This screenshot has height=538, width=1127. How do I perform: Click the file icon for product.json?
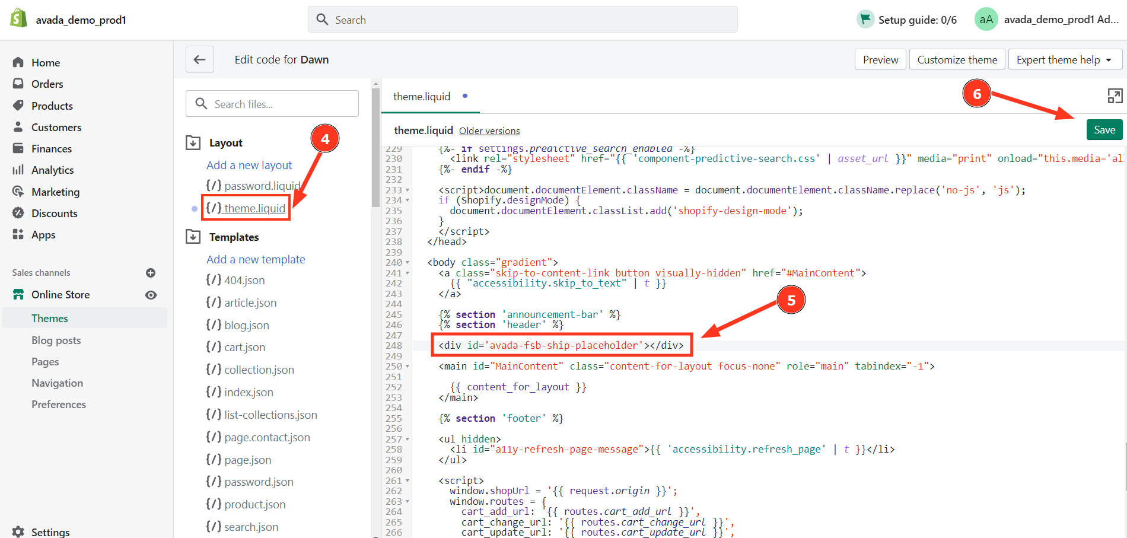coord(214,504)
